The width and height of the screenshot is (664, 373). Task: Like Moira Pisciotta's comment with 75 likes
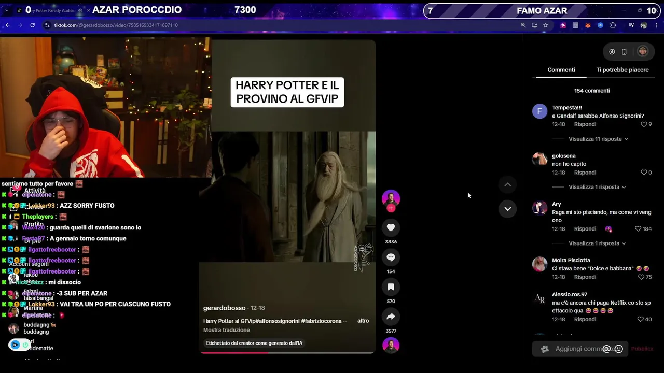[641, 277]
